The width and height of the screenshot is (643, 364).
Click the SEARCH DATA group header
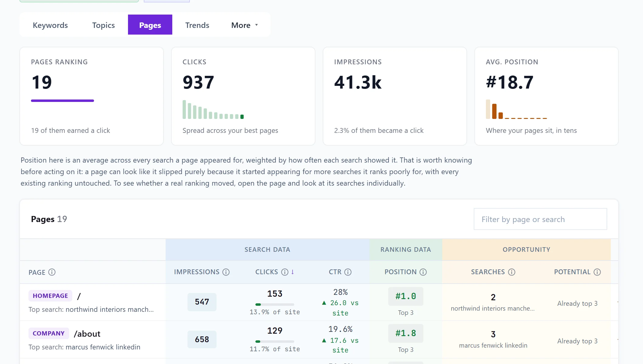268,250
